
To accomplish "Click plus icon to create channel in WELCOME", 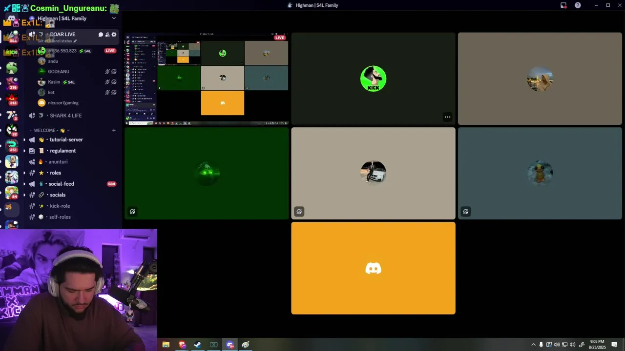I will click(114, 131).
